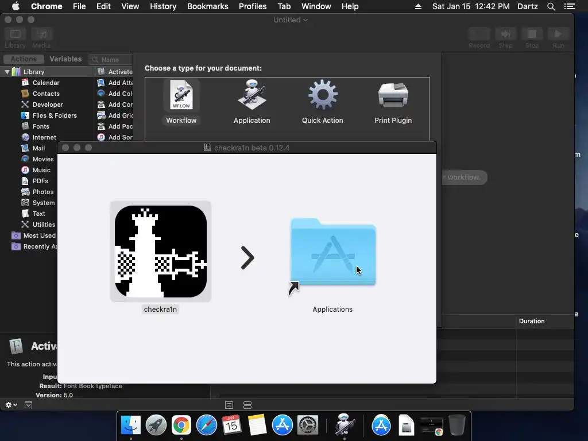
Task: Open the Apple menu
Action: click(x=16, y=6)
